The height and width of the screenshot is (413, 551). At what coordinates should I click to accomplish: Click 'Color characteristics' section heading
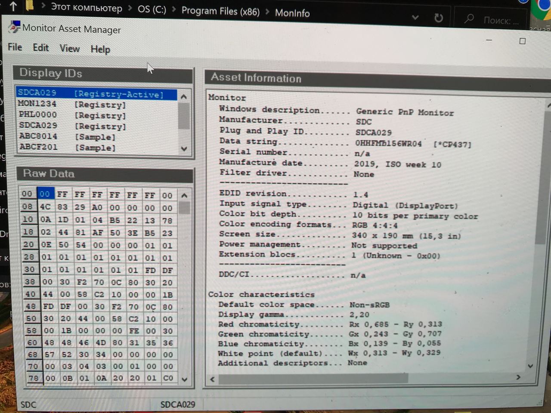point(261,295)
